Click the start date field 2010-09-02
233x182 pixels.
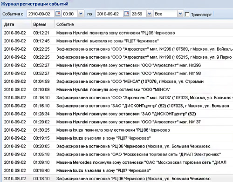coord(41,14)
